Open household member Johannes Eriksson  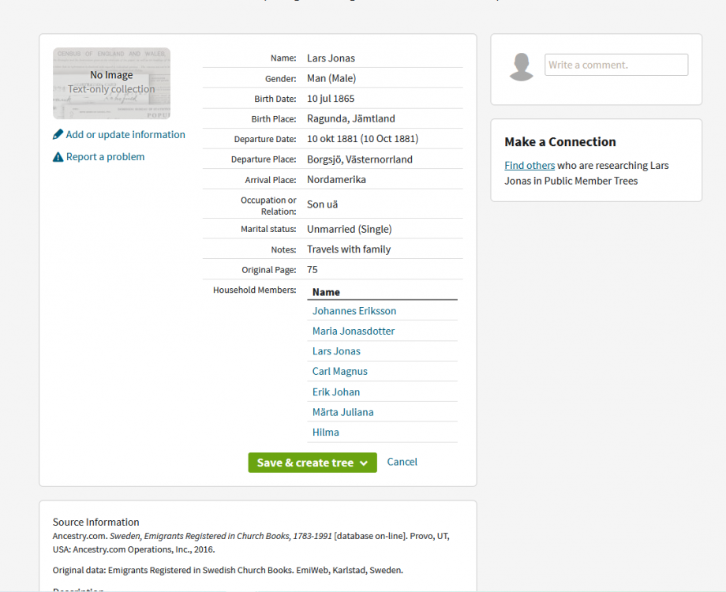click(354, 311)
